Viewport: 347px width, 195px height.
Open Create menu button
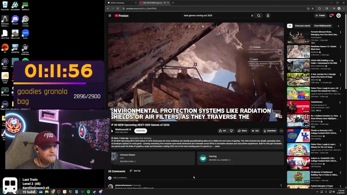click(320, 16)
